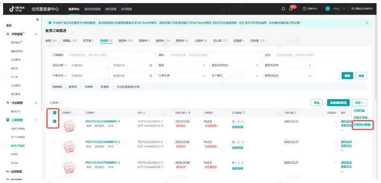The height and width of the screenshot is (183, 381).
Task: Collapse the 订单管理 sidebar section
Action: pos(36,120)
